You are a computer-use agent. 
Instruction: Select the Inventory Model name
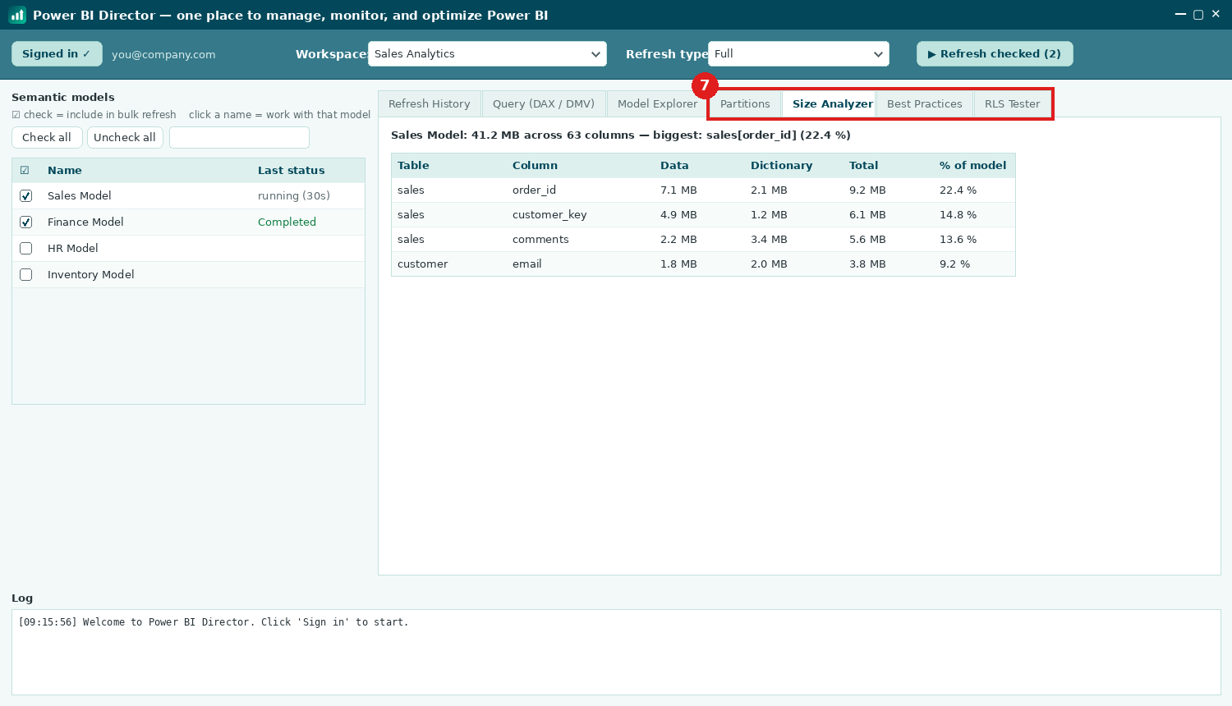click(91, 275)
